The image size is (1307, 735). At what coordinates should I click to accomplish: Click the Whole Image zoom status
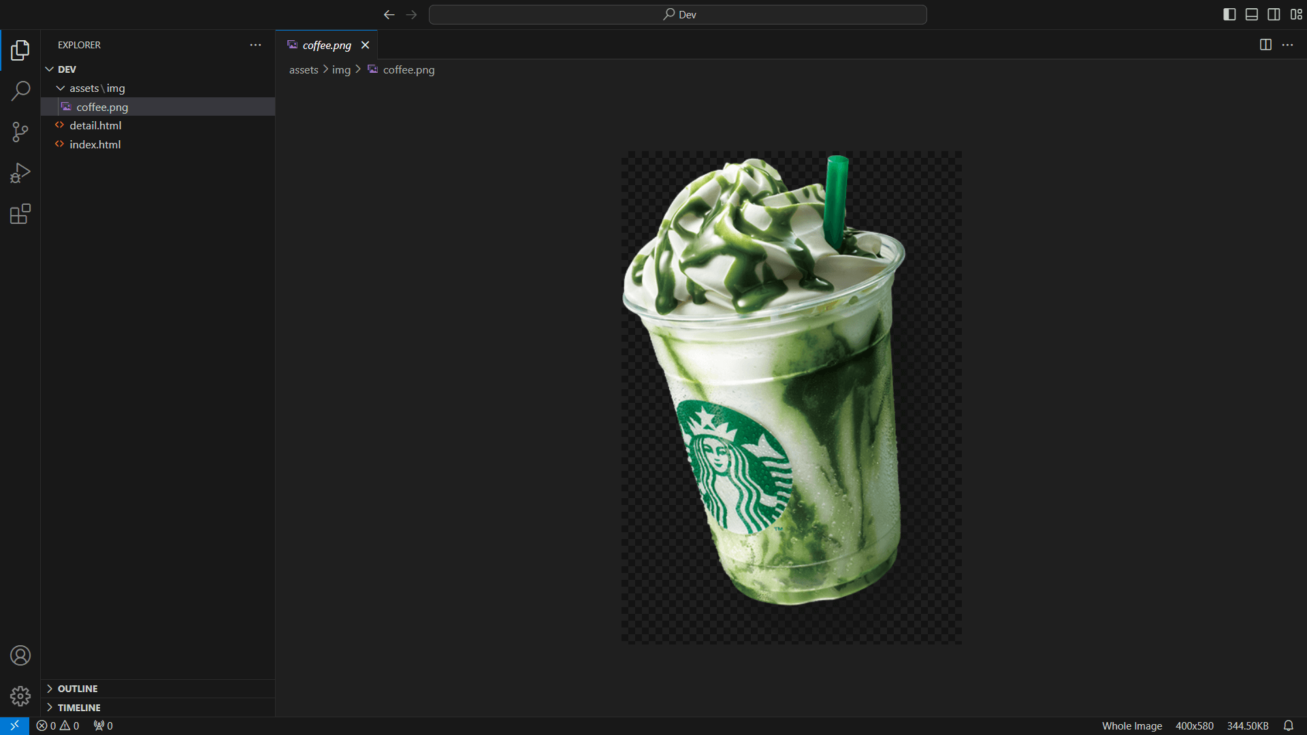[1132, 726]
